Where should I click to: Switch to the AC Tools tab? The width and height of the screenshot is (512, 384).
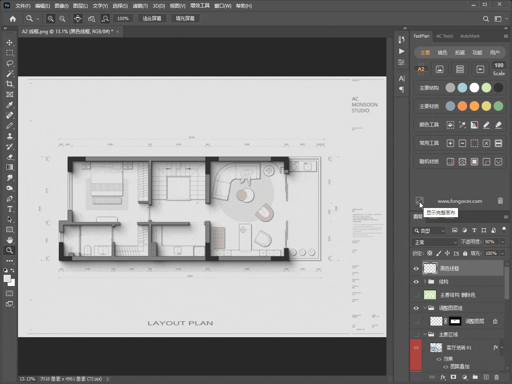pos(444,36)
